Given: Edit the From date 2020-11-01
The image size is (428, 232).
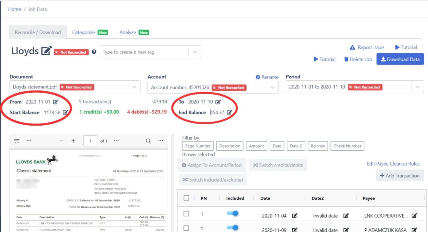Looking at the screenshot, I should pos(55,102).
